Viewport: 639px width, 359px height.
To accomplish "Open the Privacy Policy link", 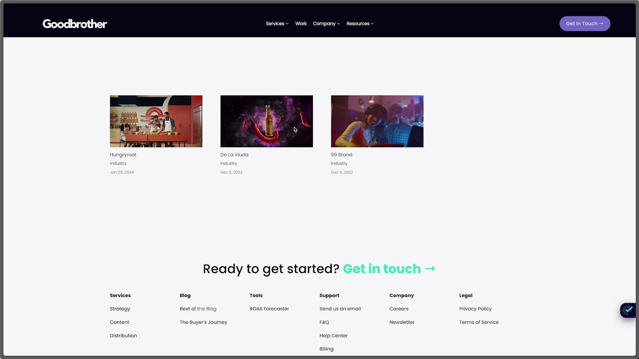I will 475,309.
